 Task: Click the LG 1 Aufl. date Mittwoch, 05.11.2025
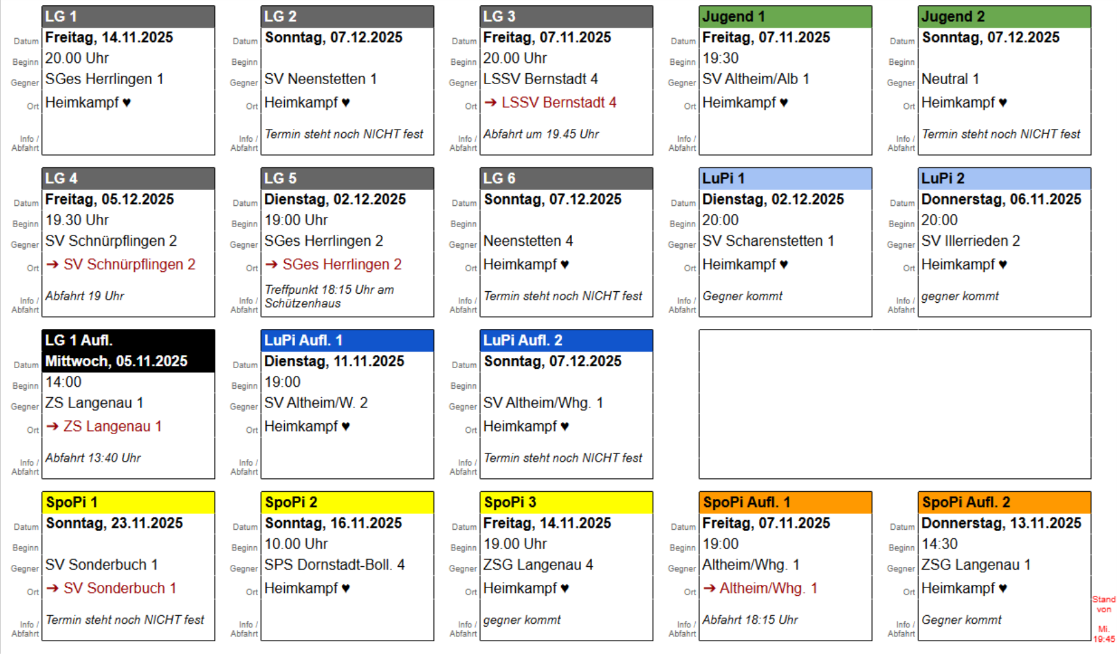tap(116, 362)
